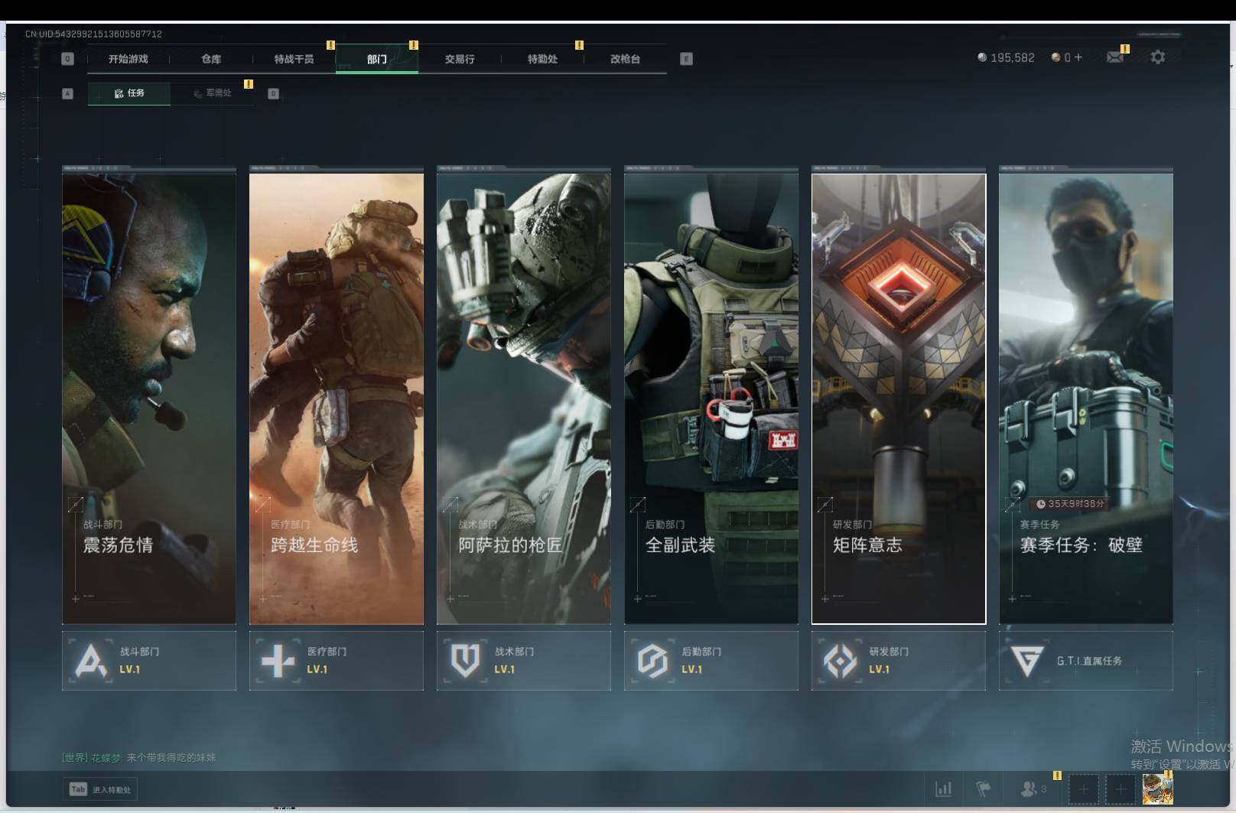Click the arrow icon on 矩阵意志 card

coord(825,504)
